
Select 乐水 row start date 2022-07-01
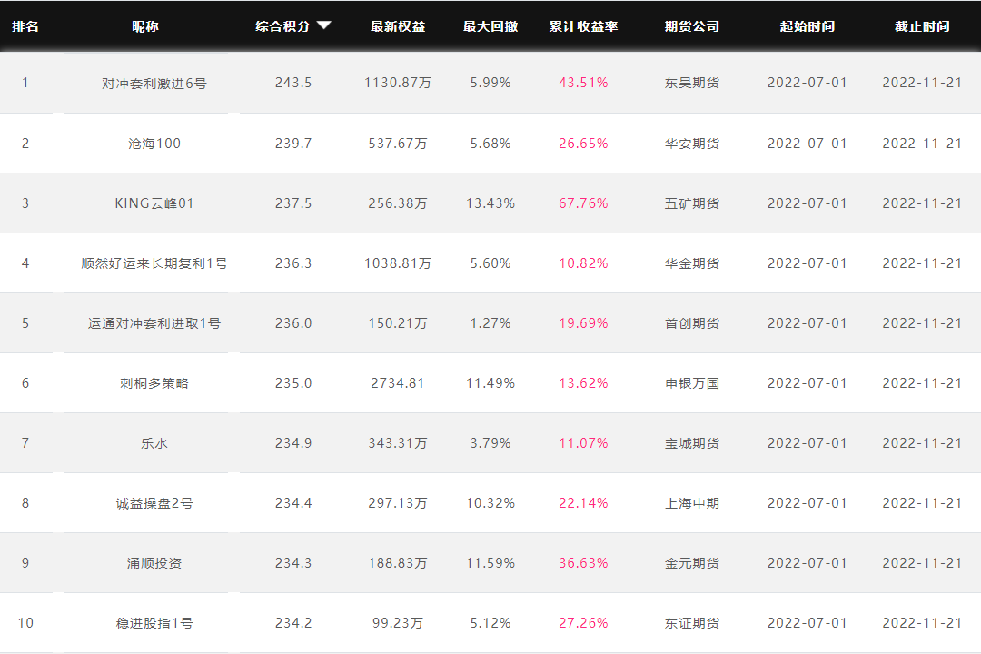[808, 443]
